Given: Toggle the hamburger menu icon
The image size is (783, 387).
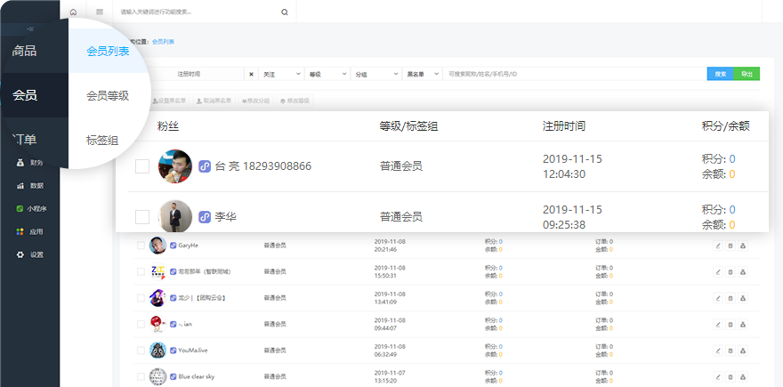Looking at the screenshot, I should (99, 12).
